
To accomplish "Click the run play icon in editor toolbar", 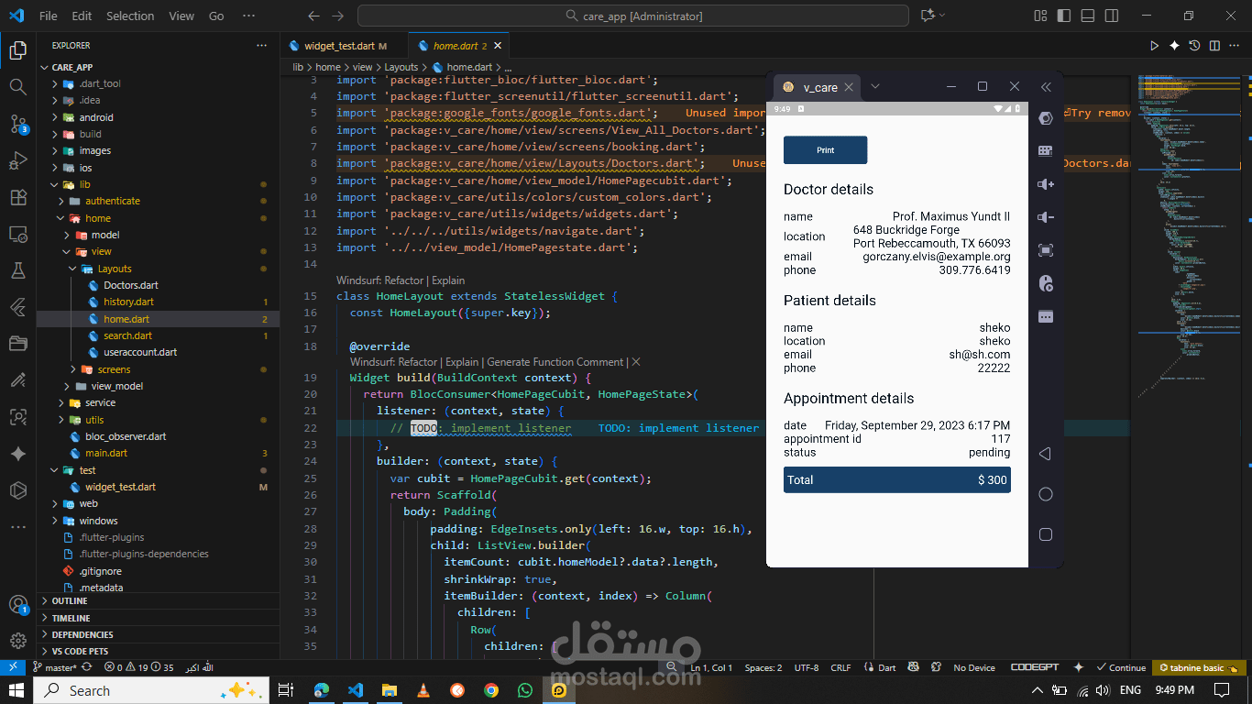I will pyautogui.click(x=1154, y=45).
